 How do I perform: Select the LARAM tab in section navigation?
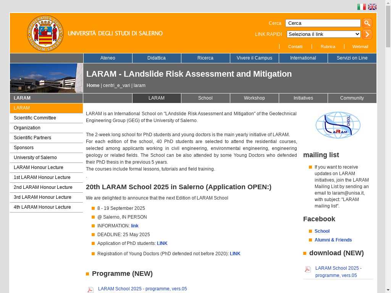point(156,98)
